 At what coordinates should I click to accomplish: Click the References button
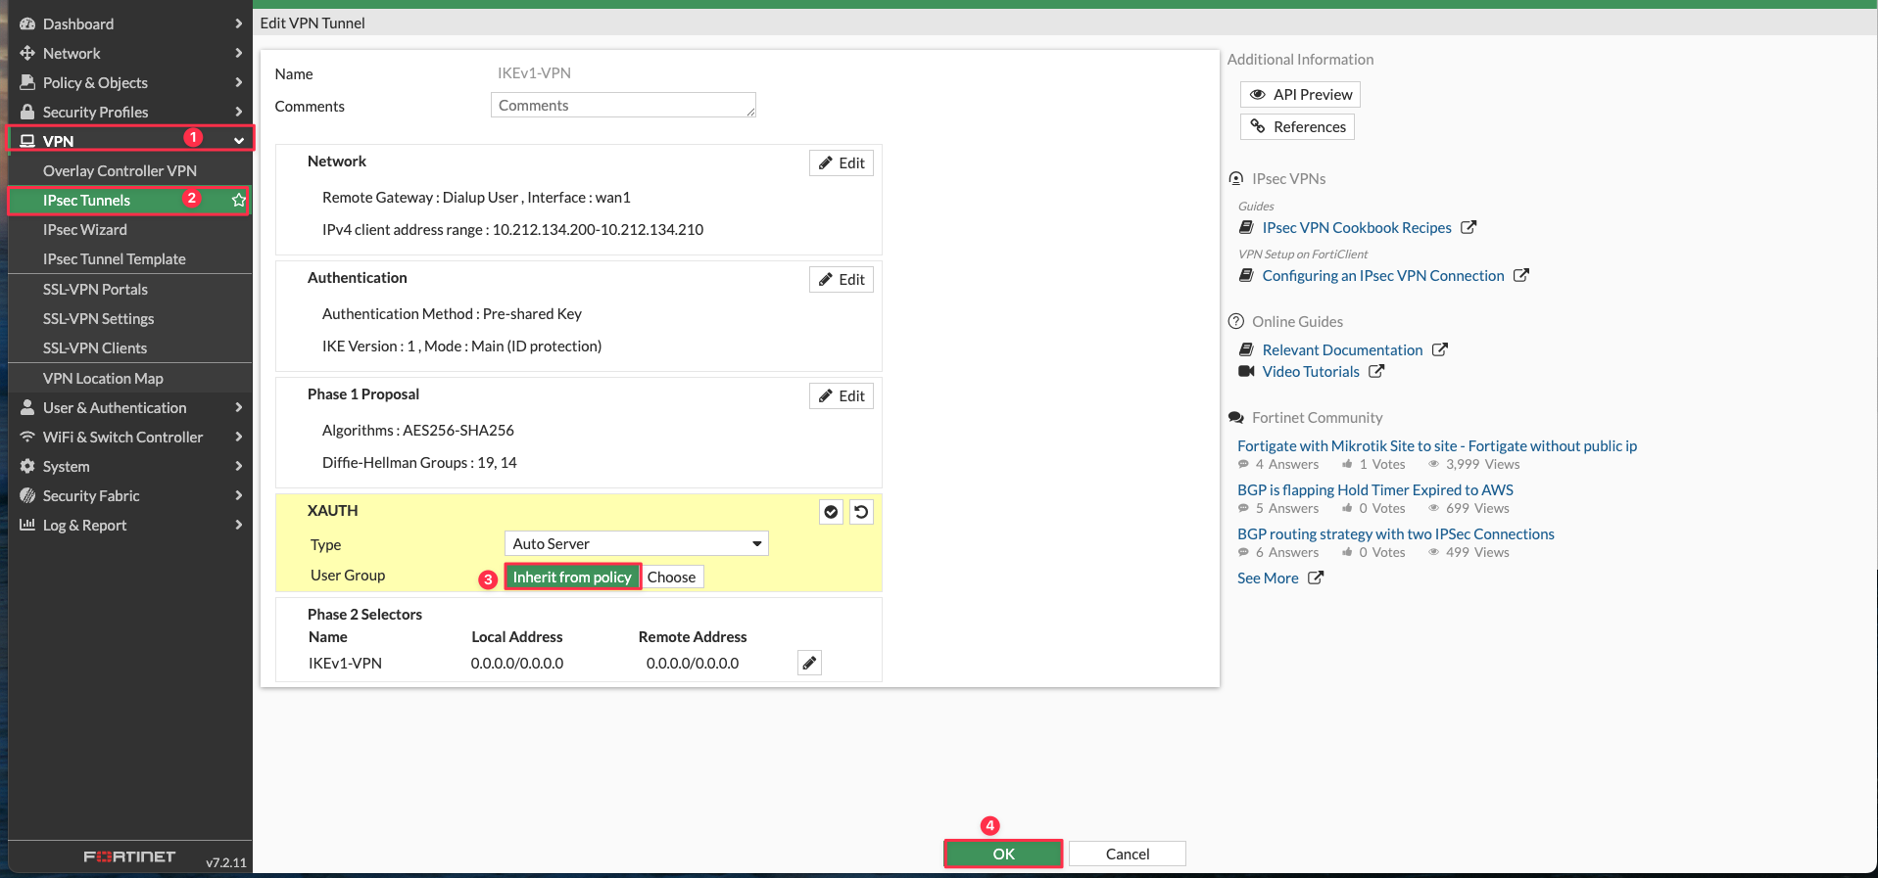(1297, 126)
